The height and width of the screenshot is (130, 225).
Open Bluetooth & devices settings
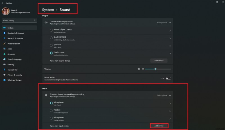point(19,33)
